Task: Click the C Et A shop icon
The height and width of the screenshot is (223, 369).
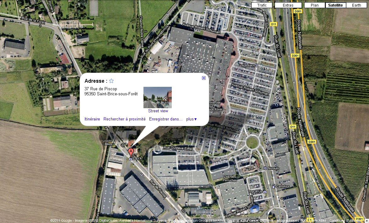Action: [x=130, y=159]
